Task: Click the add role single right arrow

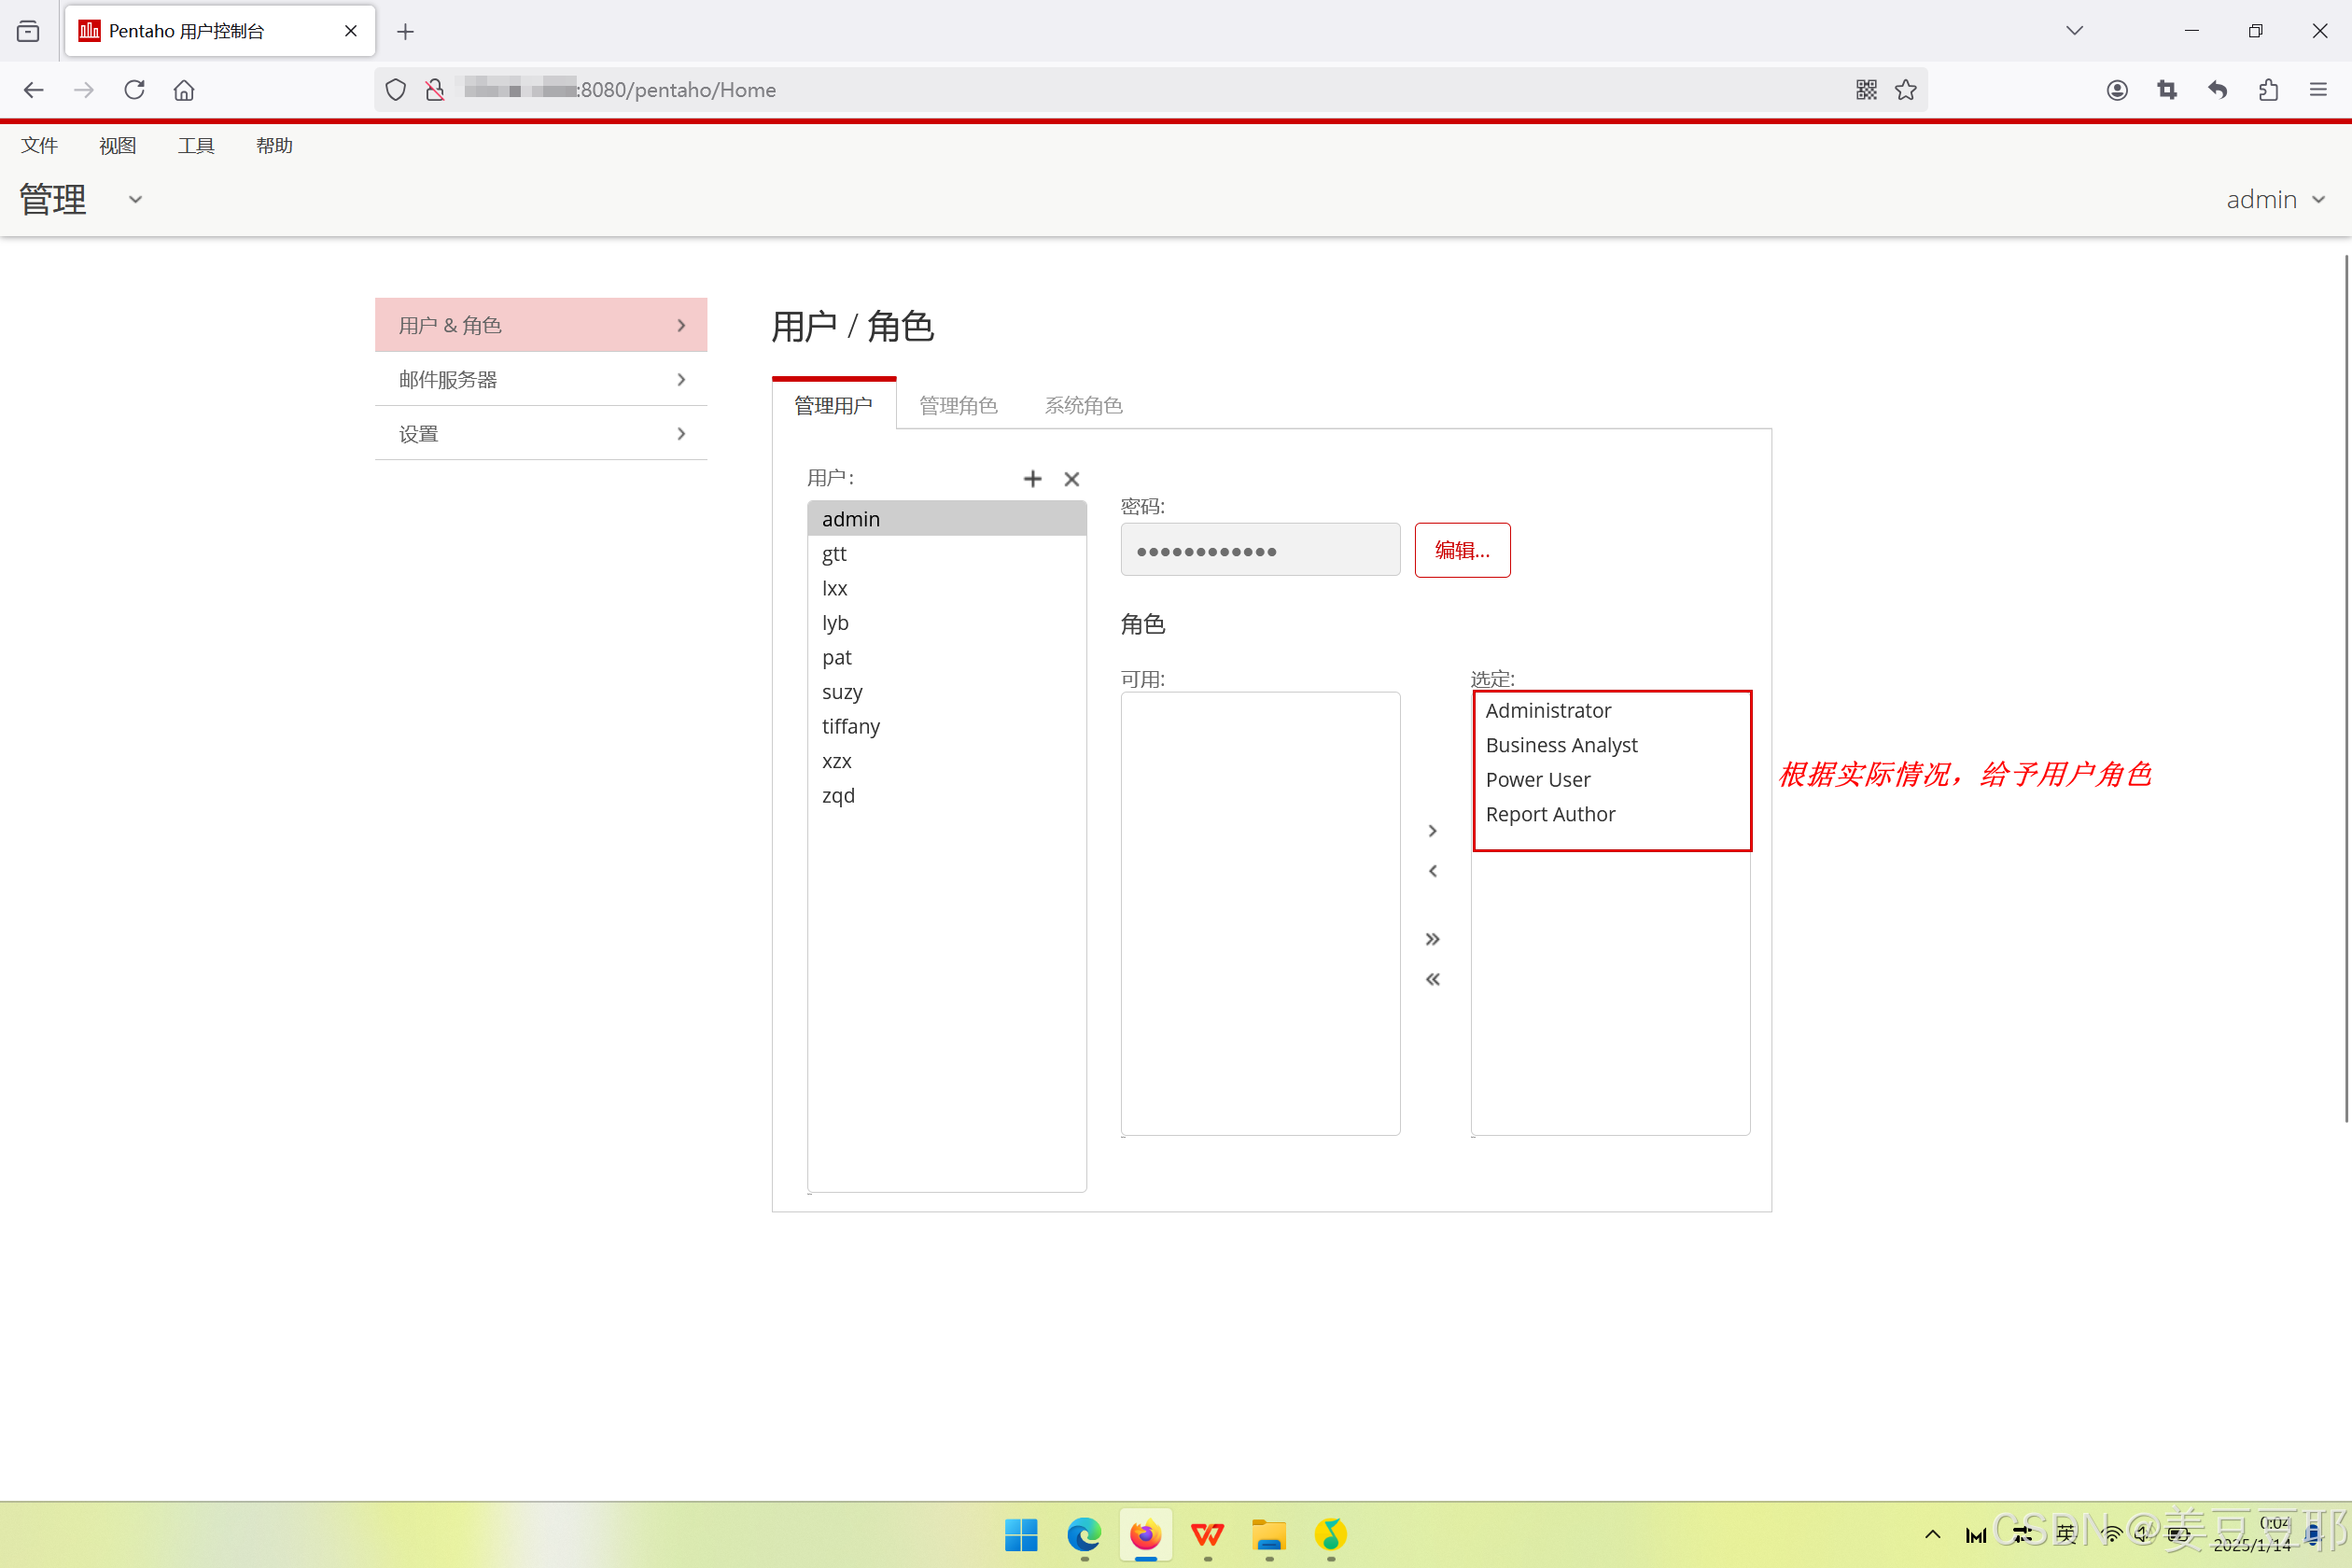Action: point(1432,831)
